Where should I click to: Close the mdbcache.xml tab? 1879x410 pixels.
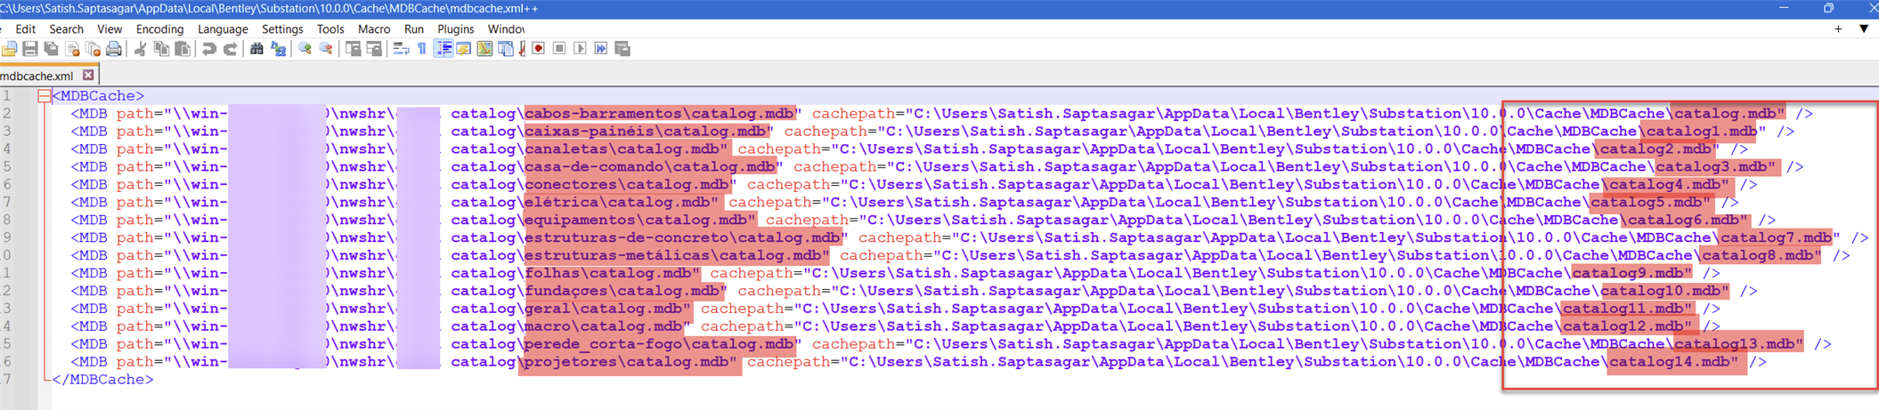coord(88,76)
